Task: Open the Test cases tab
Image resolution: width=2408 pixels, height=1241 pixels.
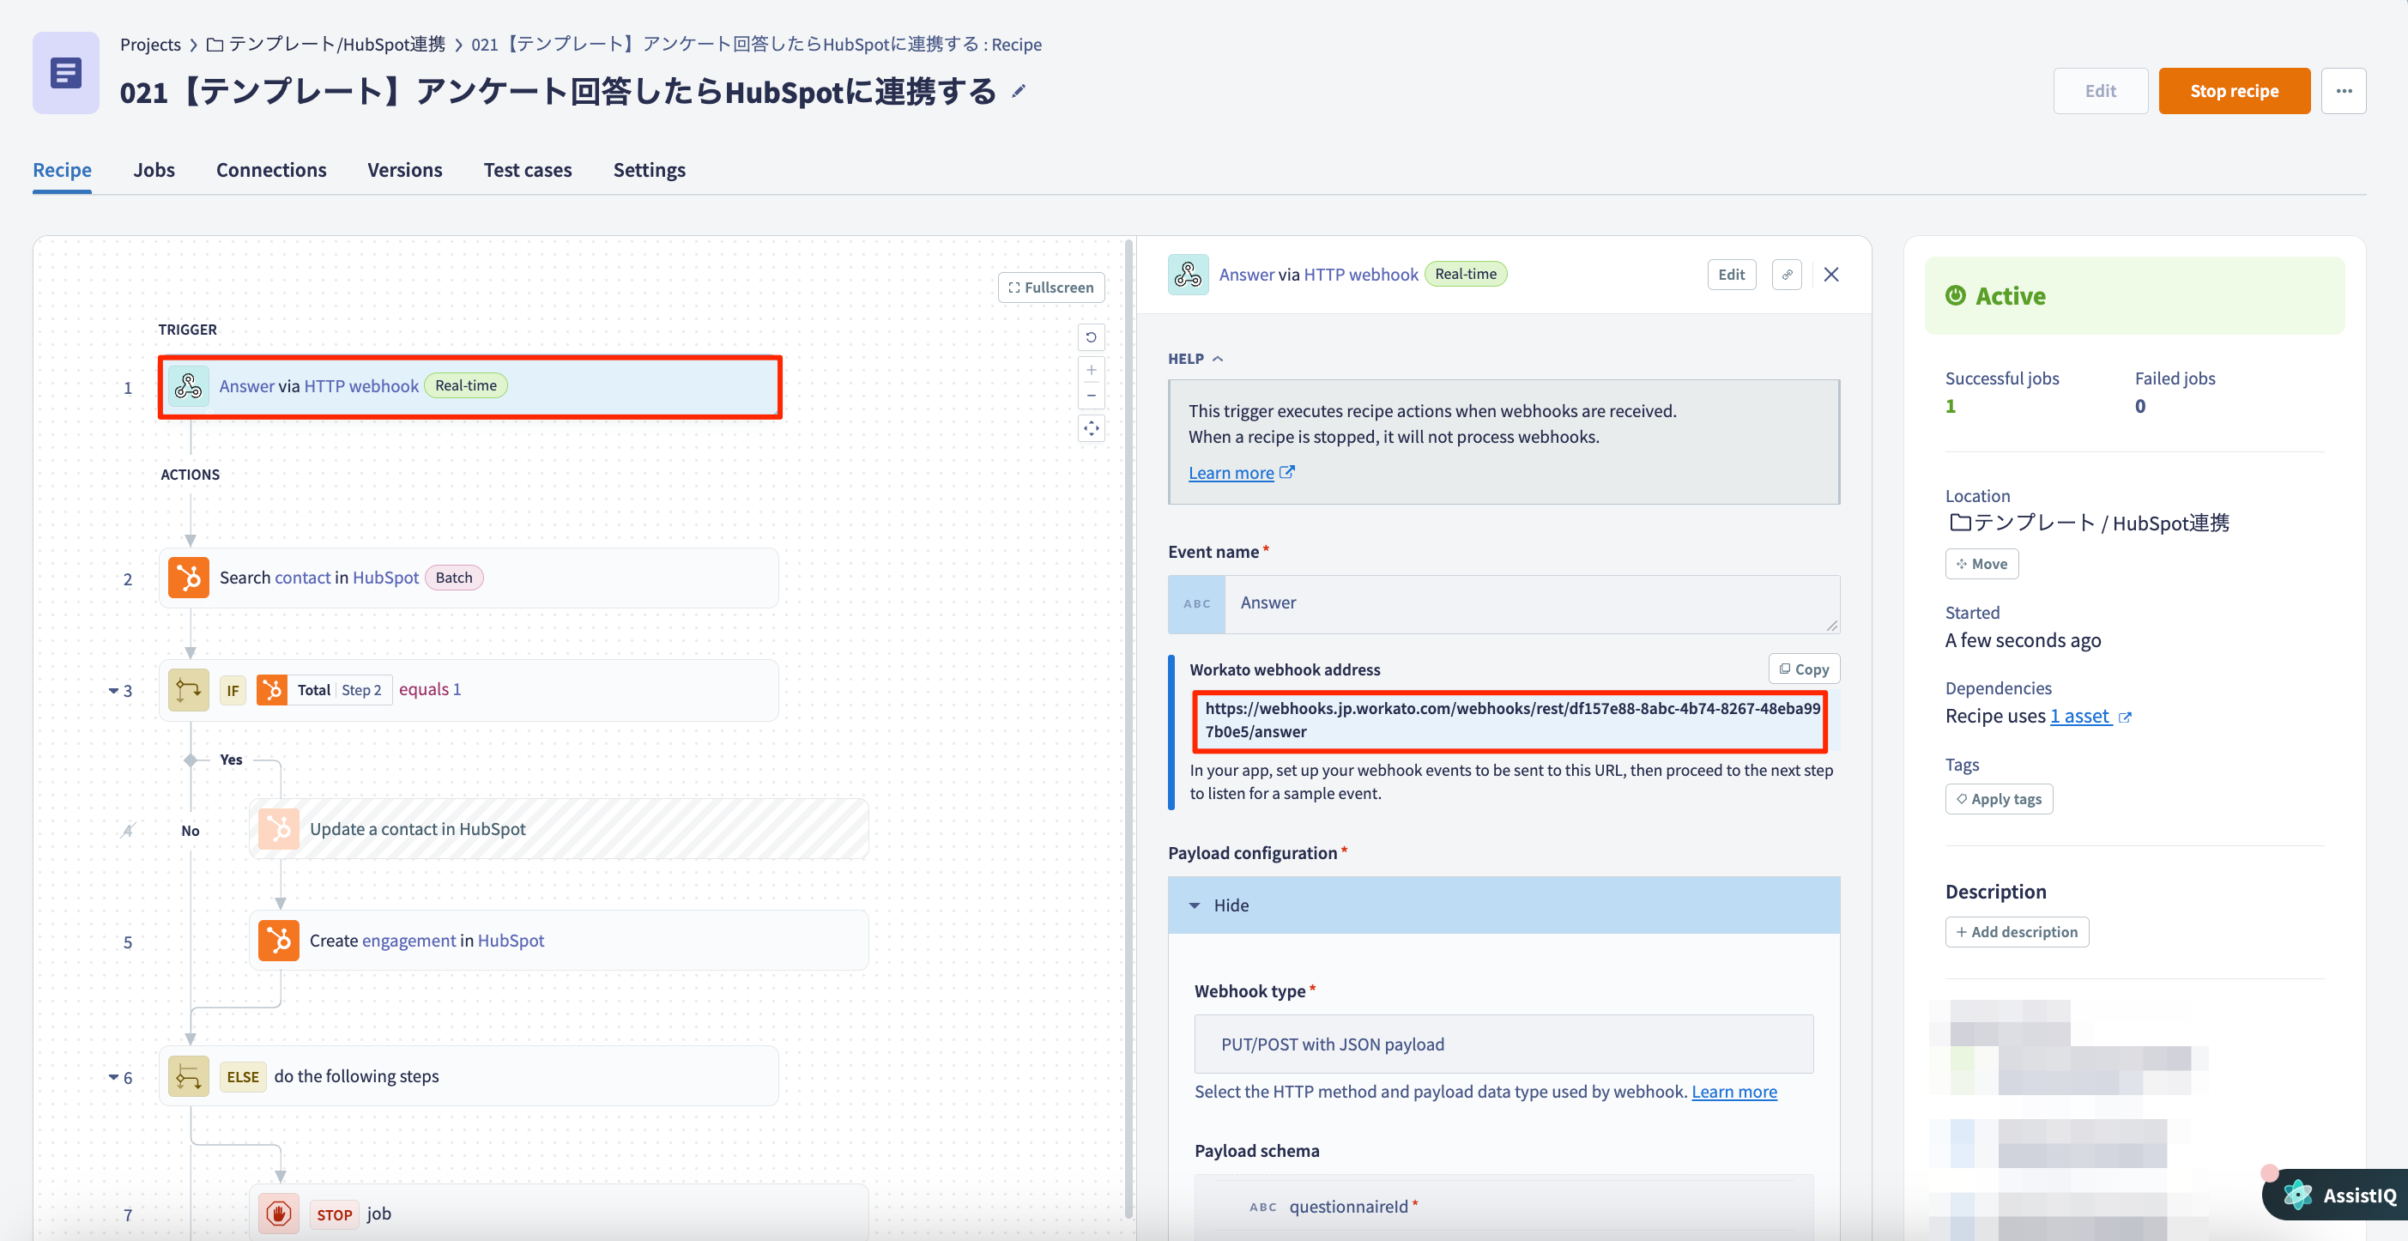Action: click(x=527, y=169)
